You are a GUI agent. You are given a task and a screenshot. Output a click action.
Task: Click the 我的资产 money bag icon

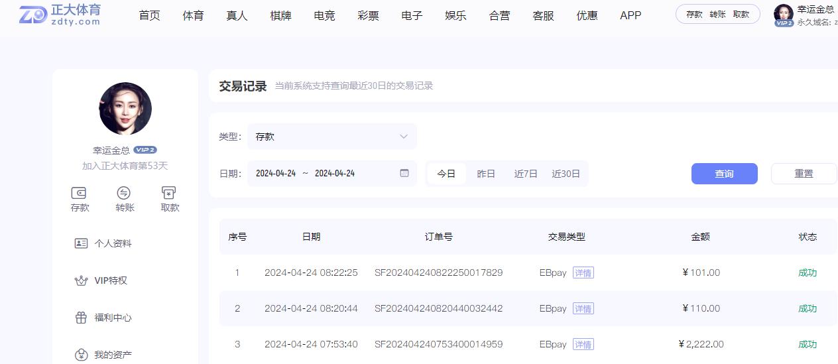tap(81, 355)
